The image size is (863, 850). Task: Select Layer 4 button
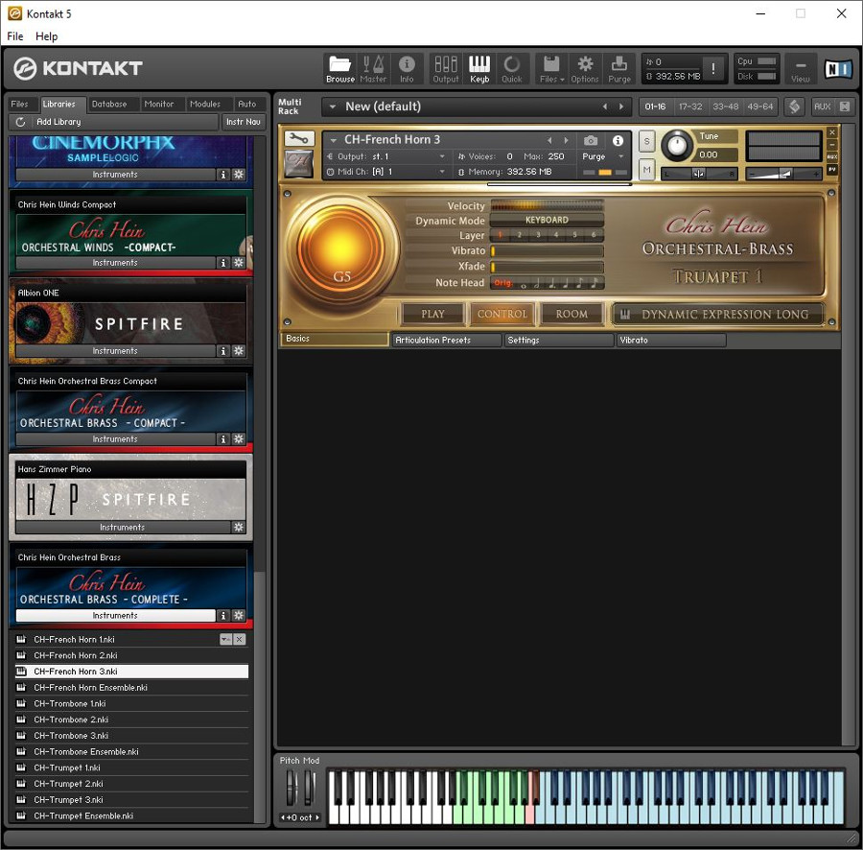tap(556, 235)
